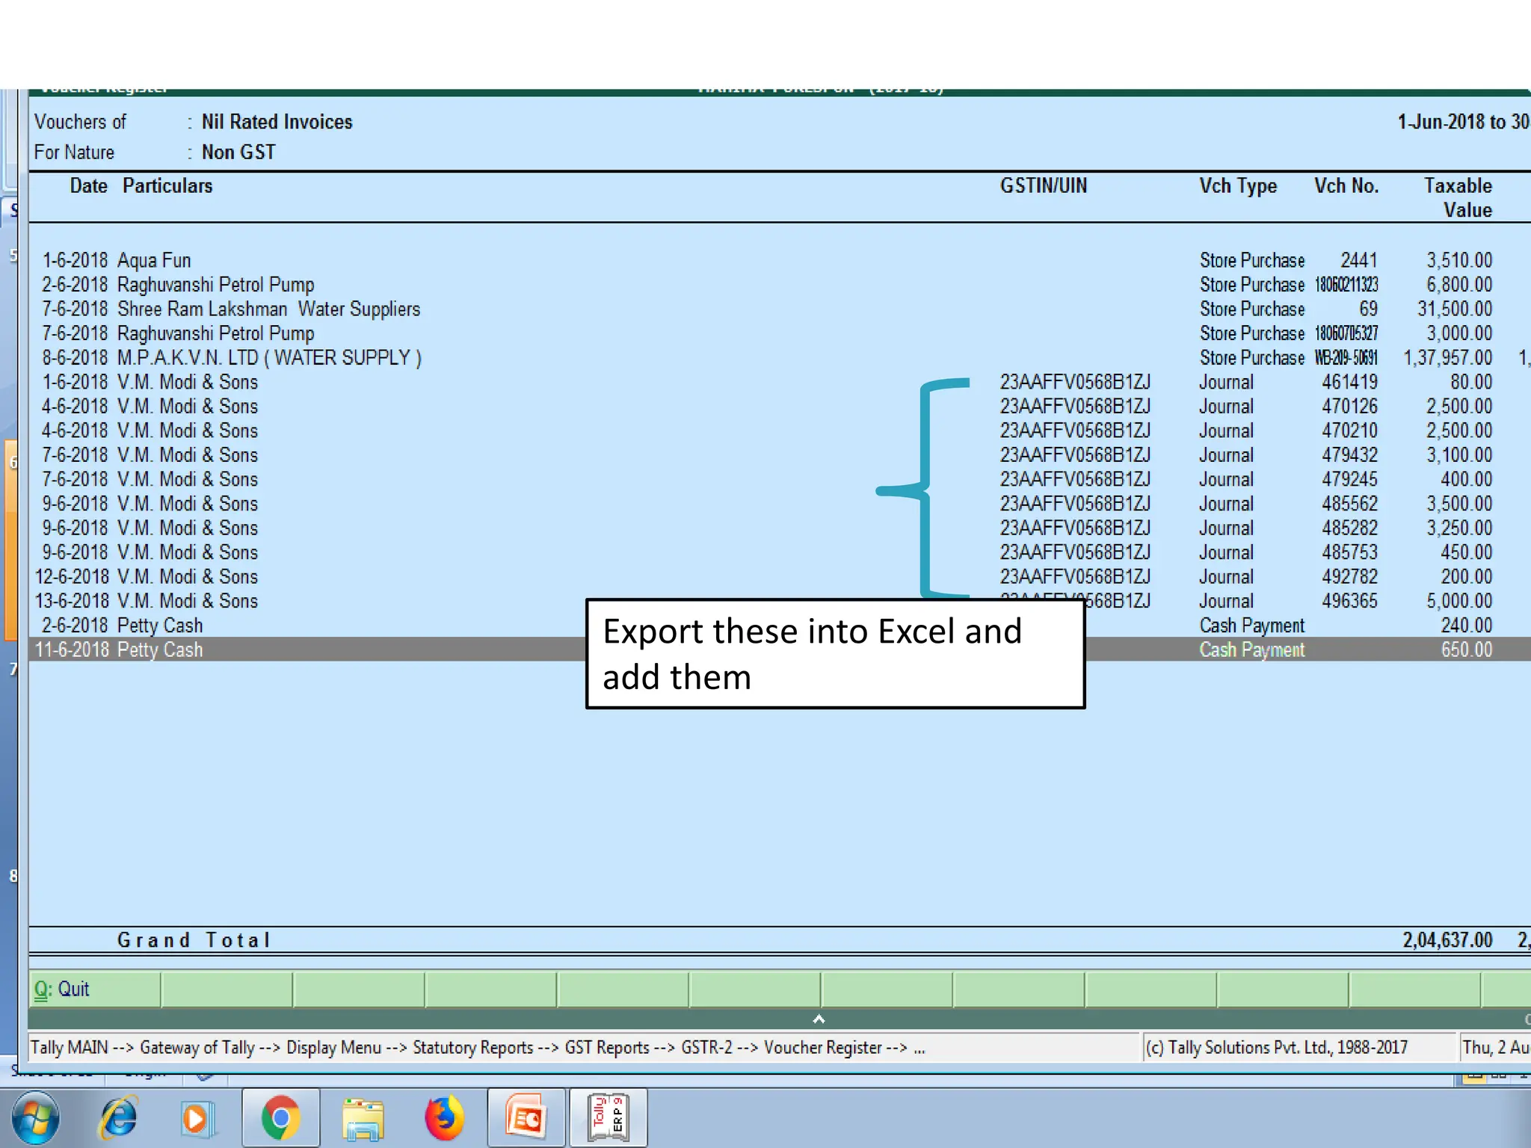Click GSTIN 23AAFFV0568B1ZJ in first journal row
Screen dimensions: 1531x1148
1075,382
